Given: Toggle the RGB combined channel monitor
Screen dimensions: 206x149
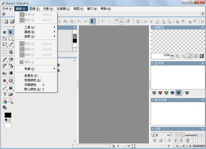Looking at the screenshot, I should tap(178, 93).
